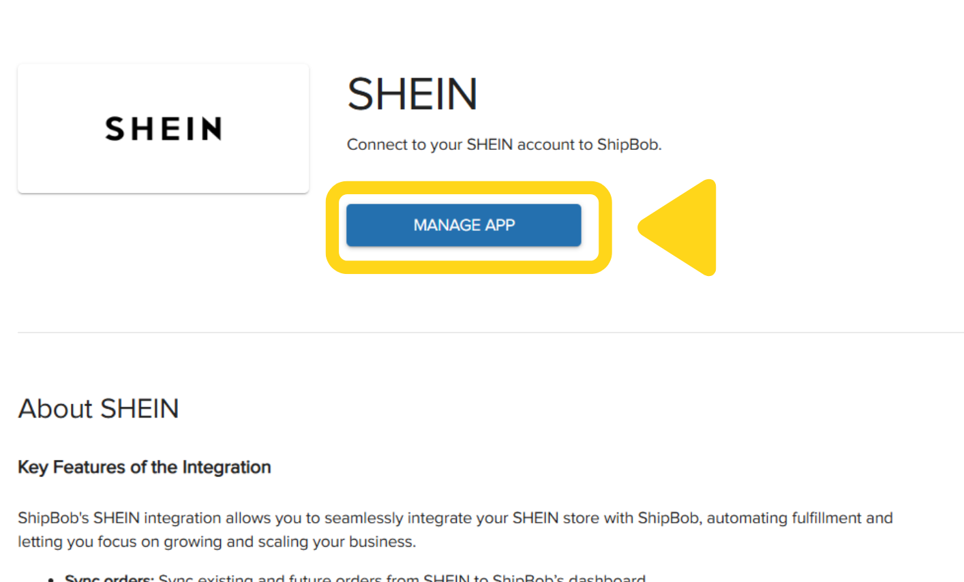This screenshot has height=582, width=964.
Task: Open the SHEIN app management screen
Action: [464, 225]
